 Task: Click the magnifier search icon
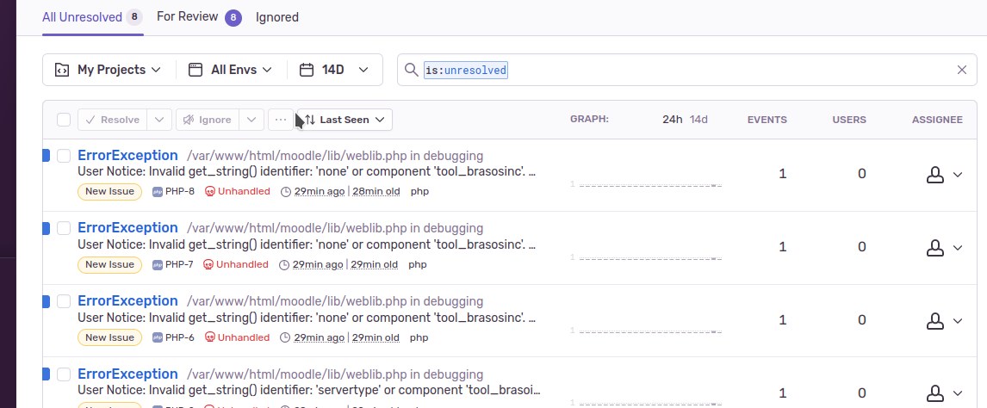[412, 70]
